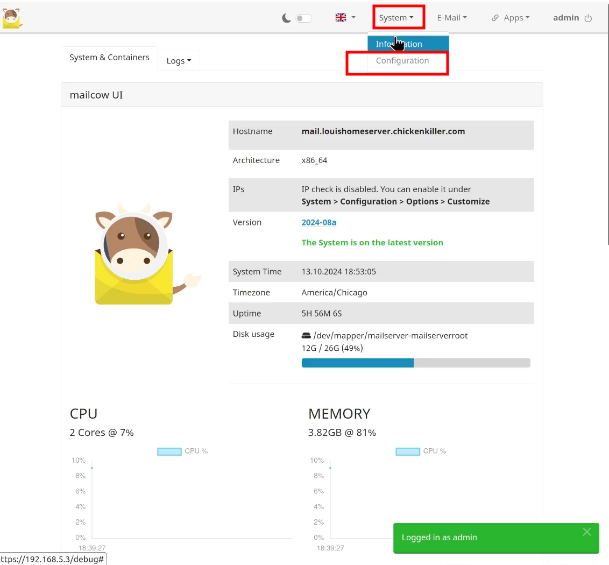Toggle the dark mode switch
Screen dimensions: 609x565
[304, 18]
